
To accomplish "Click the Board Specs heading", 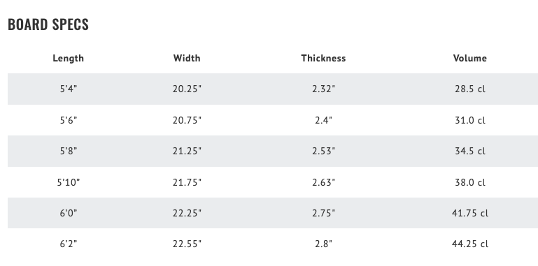I will [x=48, y=24].
